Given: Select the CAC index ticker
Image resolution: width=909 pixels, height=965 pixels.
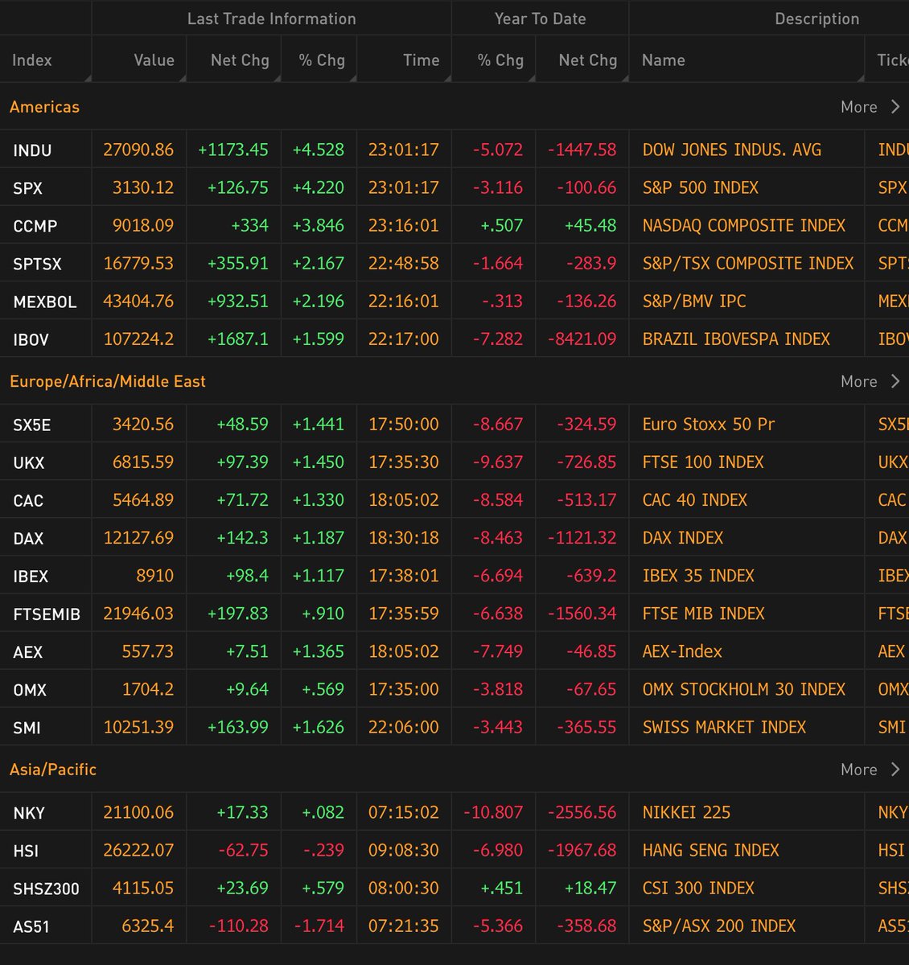Looking at the screenshot, I should (x=28, y=500).
